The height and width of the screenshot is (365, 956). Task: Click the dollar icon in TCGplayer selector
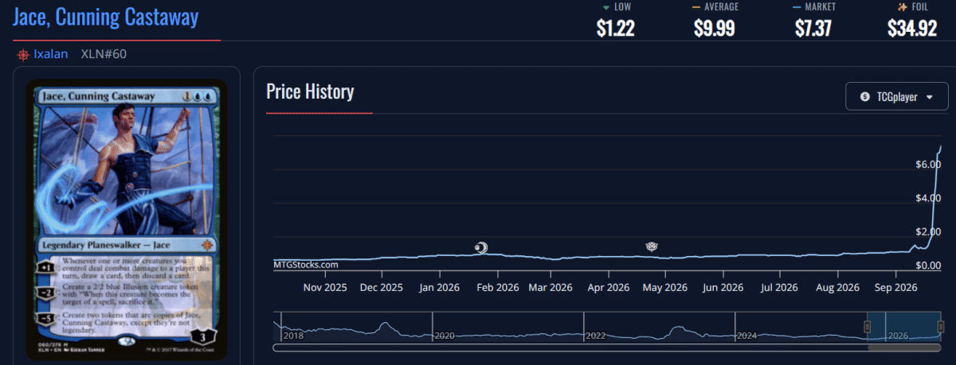click(x=865, y=97)
